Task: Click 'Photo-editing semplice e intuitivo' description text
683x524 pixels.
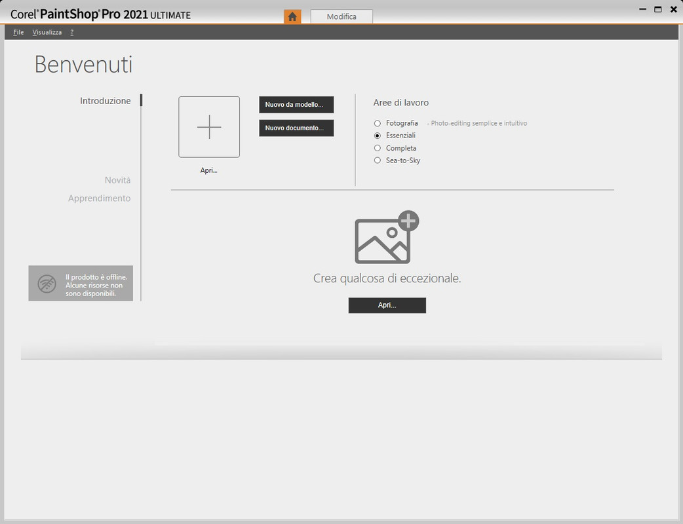Action: 477,124
